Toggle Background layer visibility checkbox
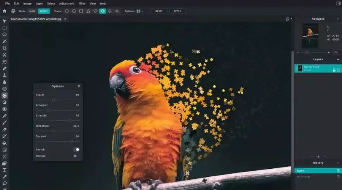Viewport: 342px width, 190px height. coord(339,70)
